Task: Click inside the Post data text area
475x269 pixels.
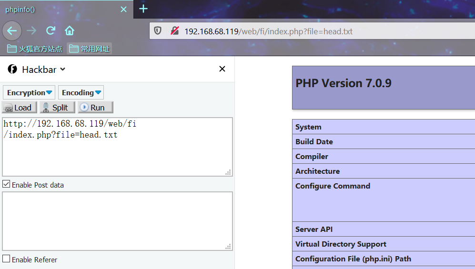Action: [117, 221]
